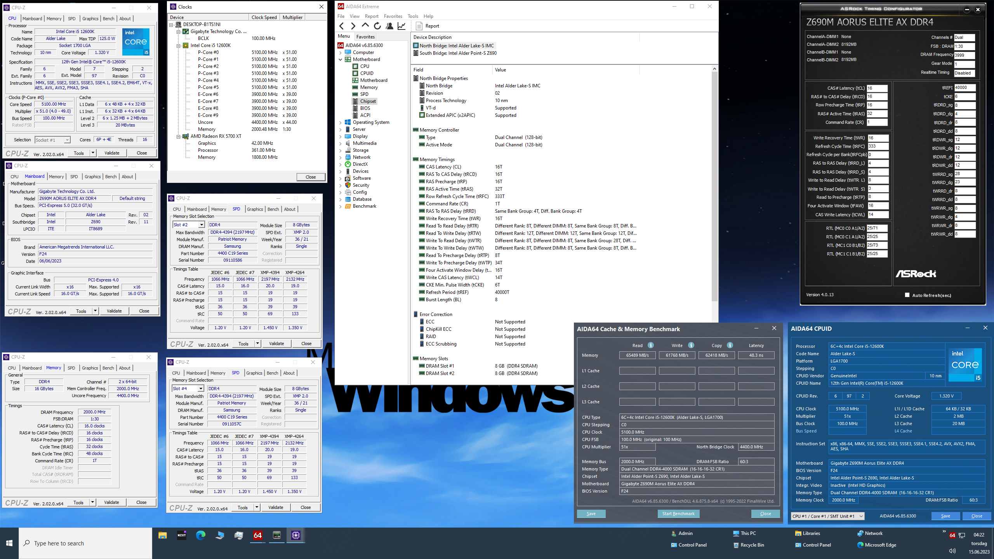This screenshot has height=559, width=994.
Task: Open File Explorer from taskbar
Action: pyautogui.click(x=163, y=536)
